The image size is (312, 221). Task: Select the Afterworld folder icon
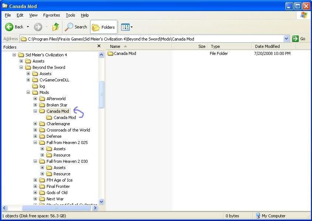tap(42, 98)
